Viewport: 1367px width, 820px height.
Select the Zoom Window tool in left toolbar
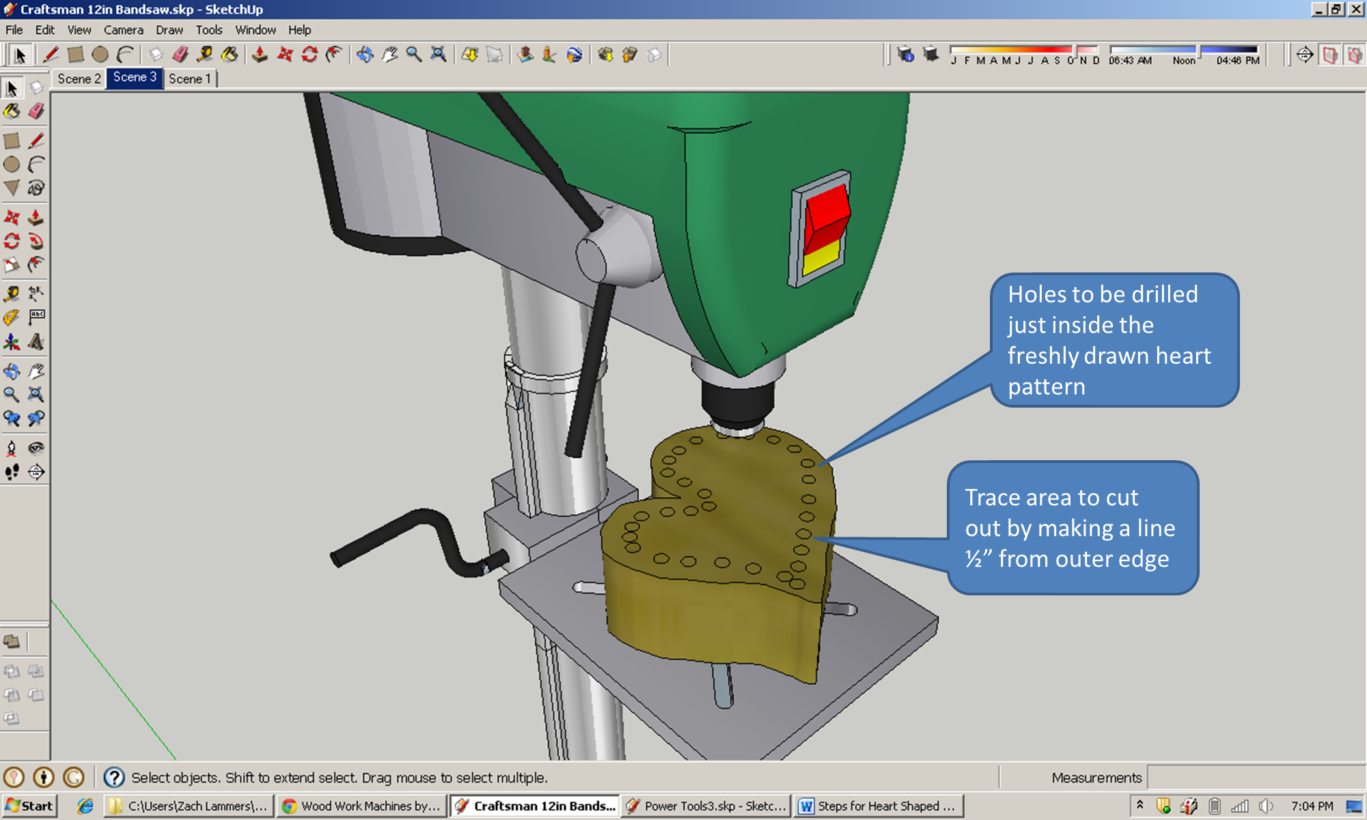point(36,395)
